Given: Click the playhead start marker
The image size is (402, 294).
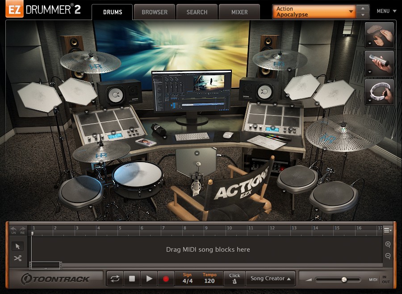Looking at the screenshot, I should tap(32, 233).
